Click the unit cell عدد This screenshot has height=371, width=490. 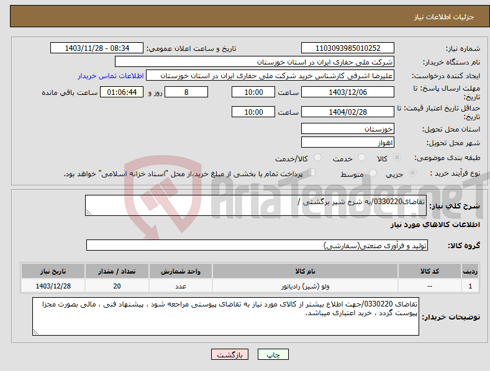181,286
